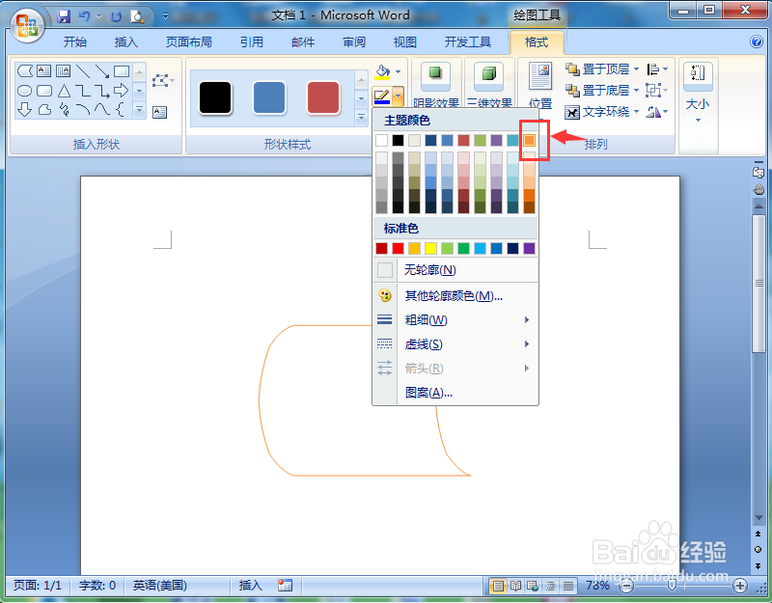Open the customize quick access toolbar dropdown
This screenshot has height=603, width=772.
[165, 16]
